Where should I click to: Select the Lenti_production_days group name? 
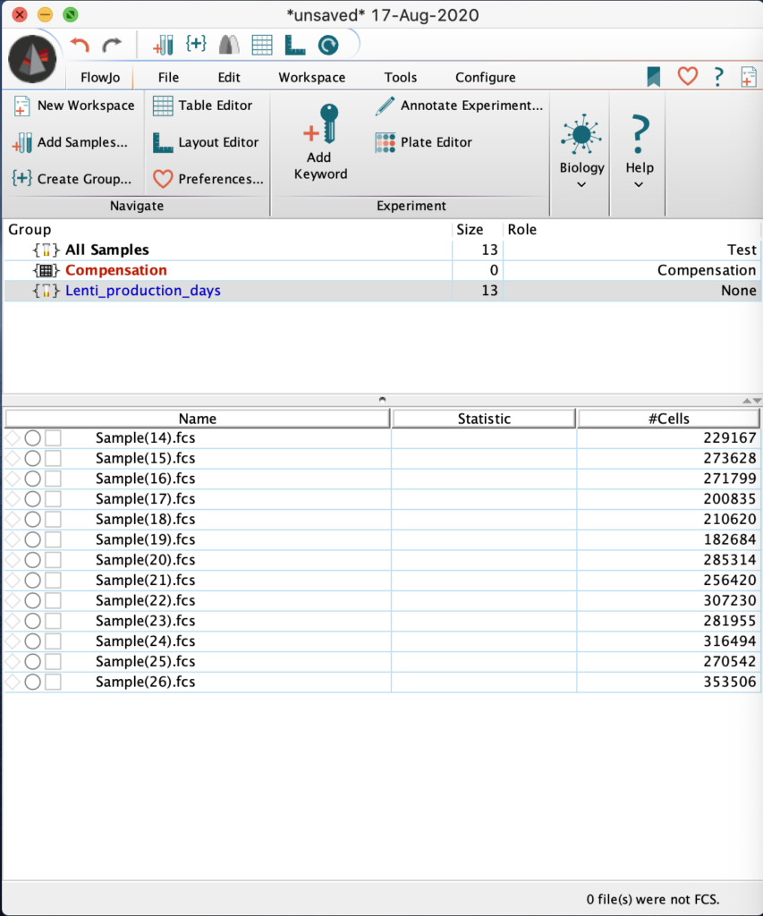[x=143, y=291]
